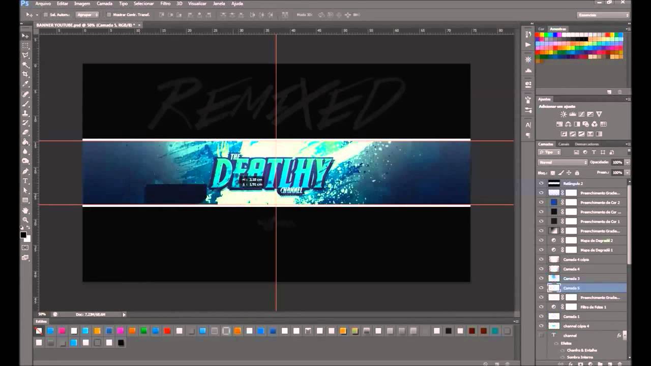Viewport: 651px width, 366px height.
Task: Select the Zoom tool
Action: pos(25,220)
